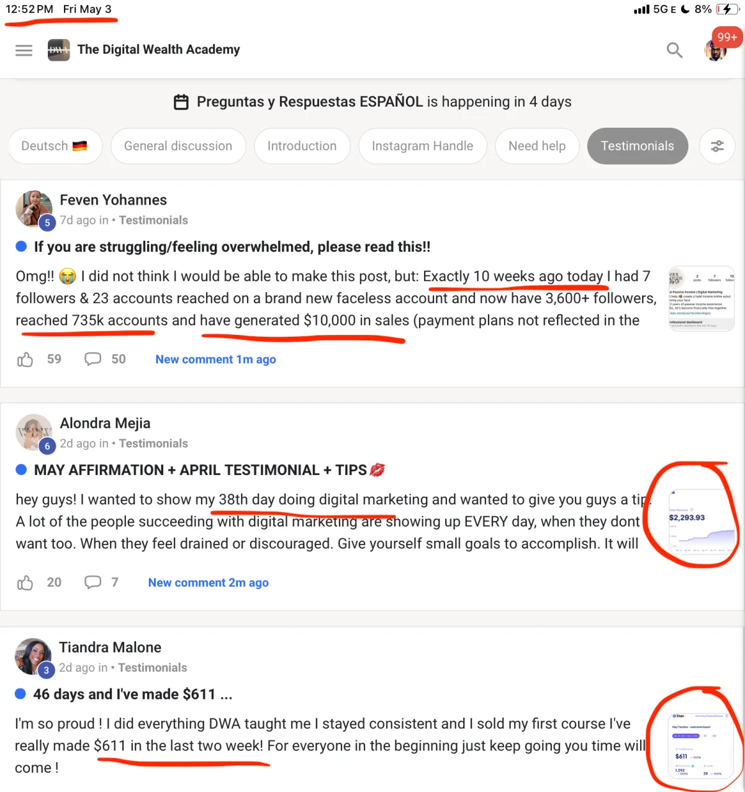The width and height of the screenshot is (745, 792).
Task: Tap the search magnifier icon
Action: click(x=674, y=50)
